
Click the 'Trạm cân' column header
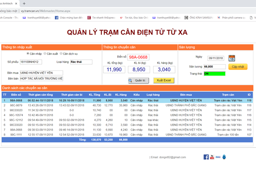[228, 95]
